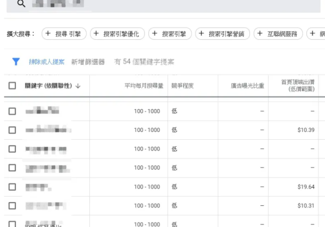
Task: Click 100 - 1000 volume in $10.39 row
Action: [x=147, y=130]
